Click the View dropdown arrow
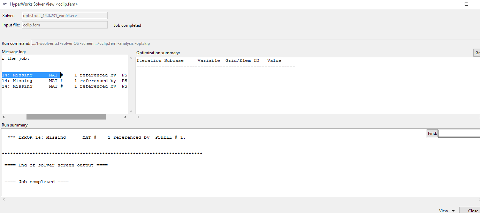Screen dimensions: 480x213 (x=452, y=211)
